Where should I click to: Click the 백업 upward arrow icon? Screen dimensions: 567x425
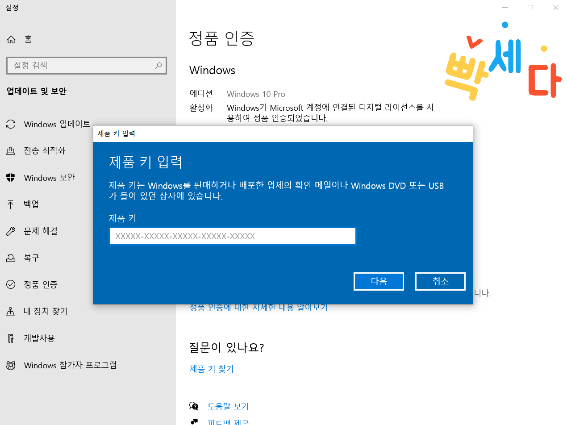coord(11,204)
